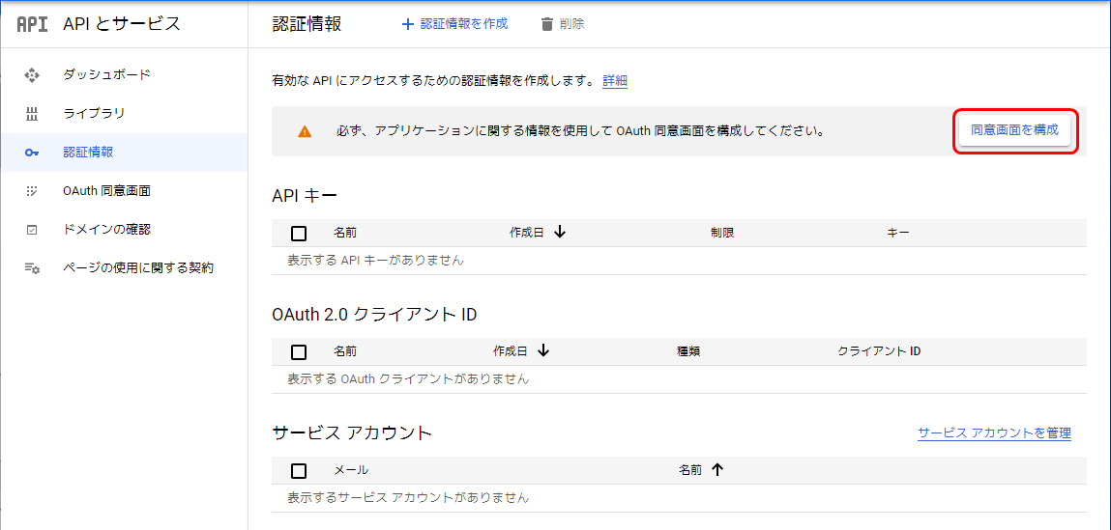The height and width of the screenshot is (530, 1111).
Task: Click 表示する OAuth クライアントがありません row
Action: tap(679, 379)
